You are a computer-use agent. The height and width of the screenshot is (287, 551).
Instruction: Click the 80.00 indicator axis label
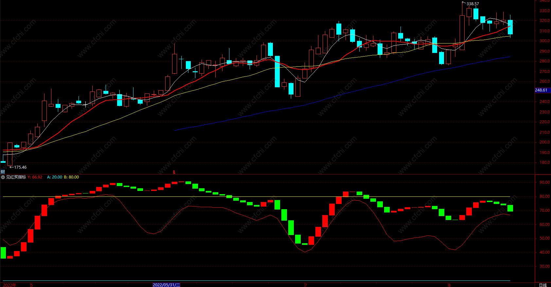(545, 196)
